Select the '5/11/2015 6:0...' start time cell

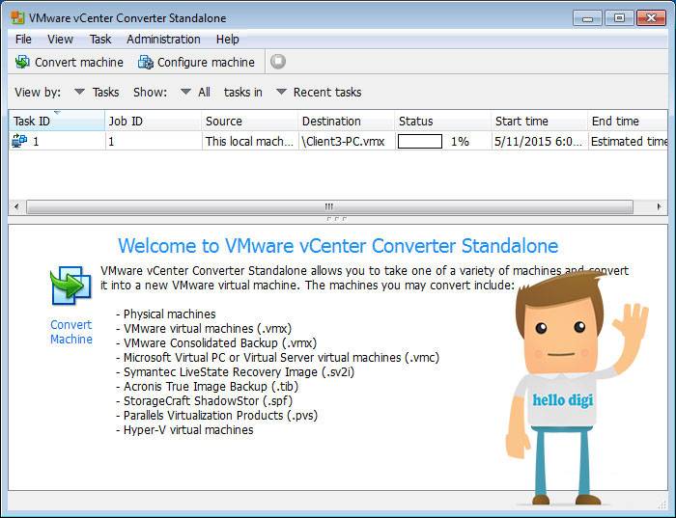coord(539,141)
